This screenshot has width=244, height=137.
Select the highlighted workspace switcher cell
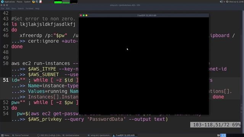[223, 135]
